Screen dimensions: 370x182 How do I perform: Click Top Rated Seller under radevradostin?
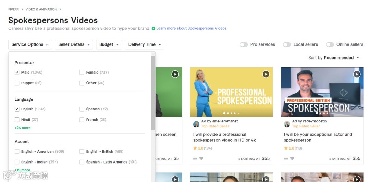pyautogui.click(x=306, y=126)
